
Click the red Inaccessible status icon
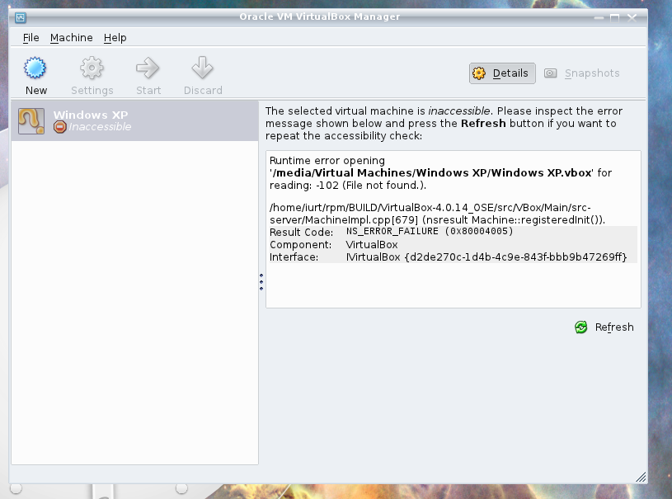[59, 127]
